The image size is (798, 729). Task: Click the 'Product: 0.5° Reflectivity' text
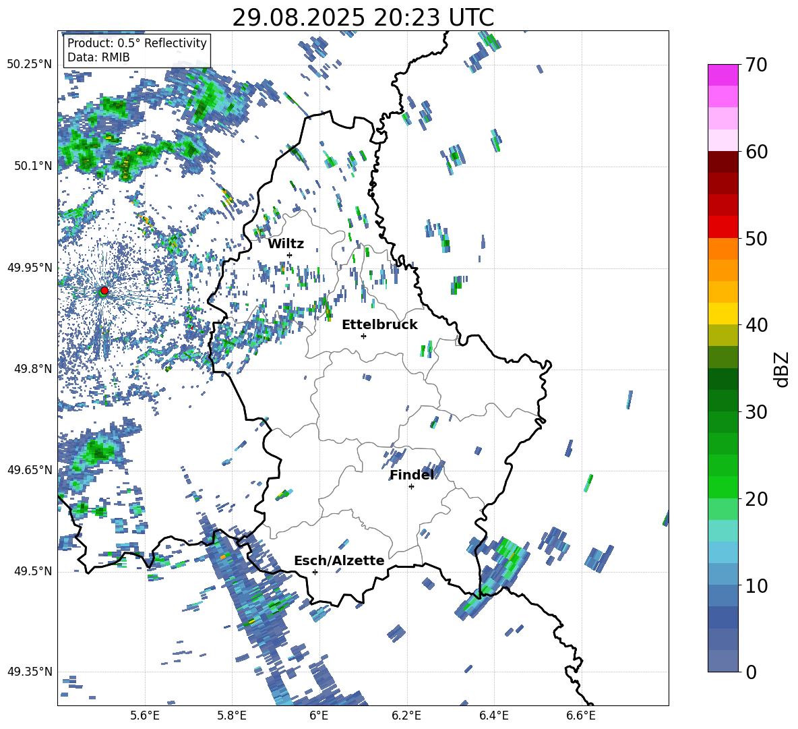coord(137,43)
